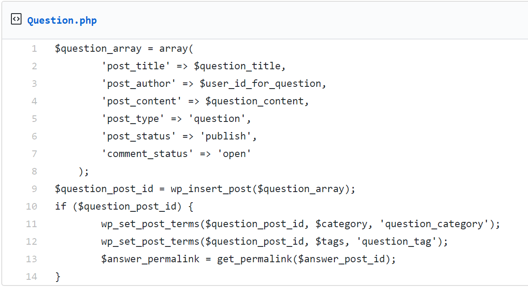Click line number 13 in the gutter
Viewport: 528px width, 289px height.
click(32, 259)
